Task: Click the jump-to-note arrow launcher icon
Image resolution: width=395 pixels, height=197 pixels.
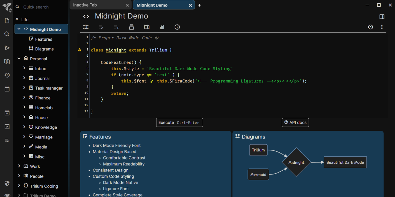Action: (x=7, y=48)
